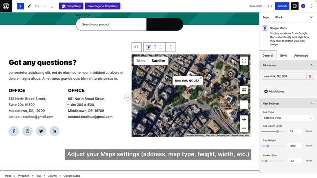
Task: Grab the block drag handle
Action: tap(155, 47)
